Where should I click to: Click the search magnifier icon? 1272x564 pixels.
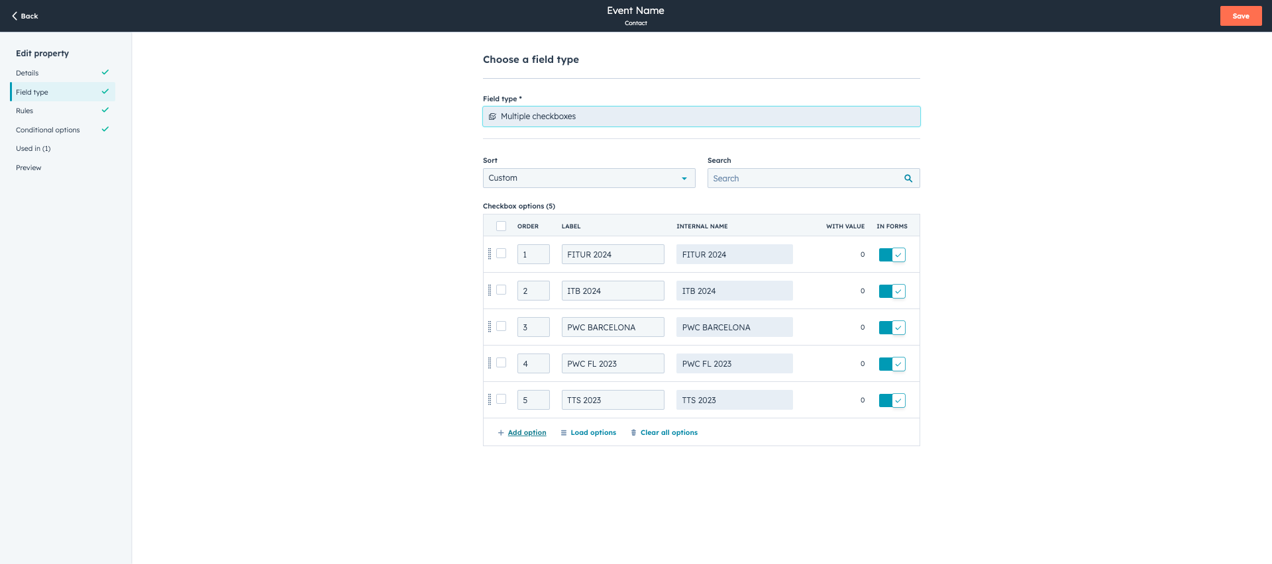click(908, 178)
